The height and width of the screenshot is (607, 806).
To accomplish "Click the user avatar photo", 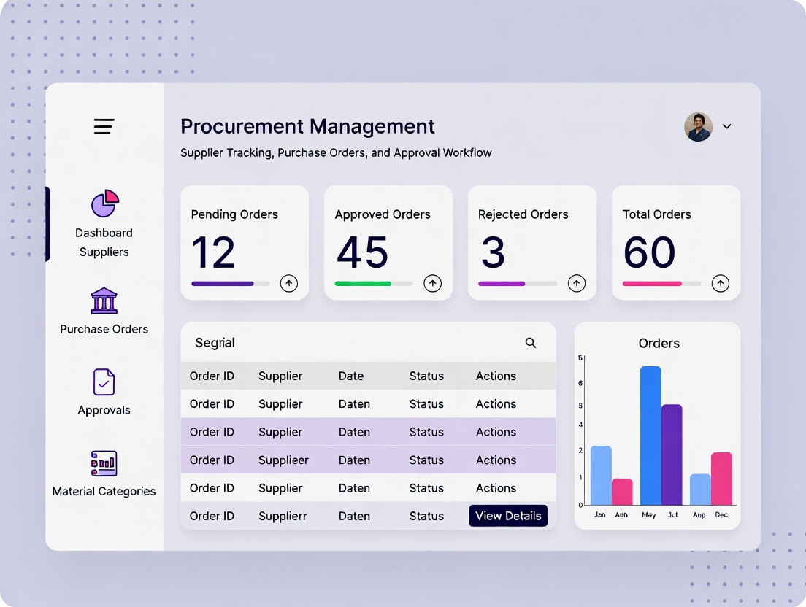I will pos(698,127).
